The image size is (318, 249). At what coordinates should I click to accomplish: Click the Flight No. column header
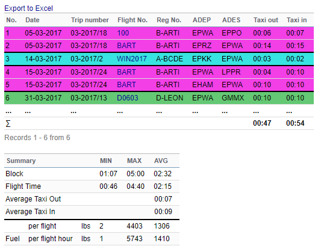tap(132, 20)
